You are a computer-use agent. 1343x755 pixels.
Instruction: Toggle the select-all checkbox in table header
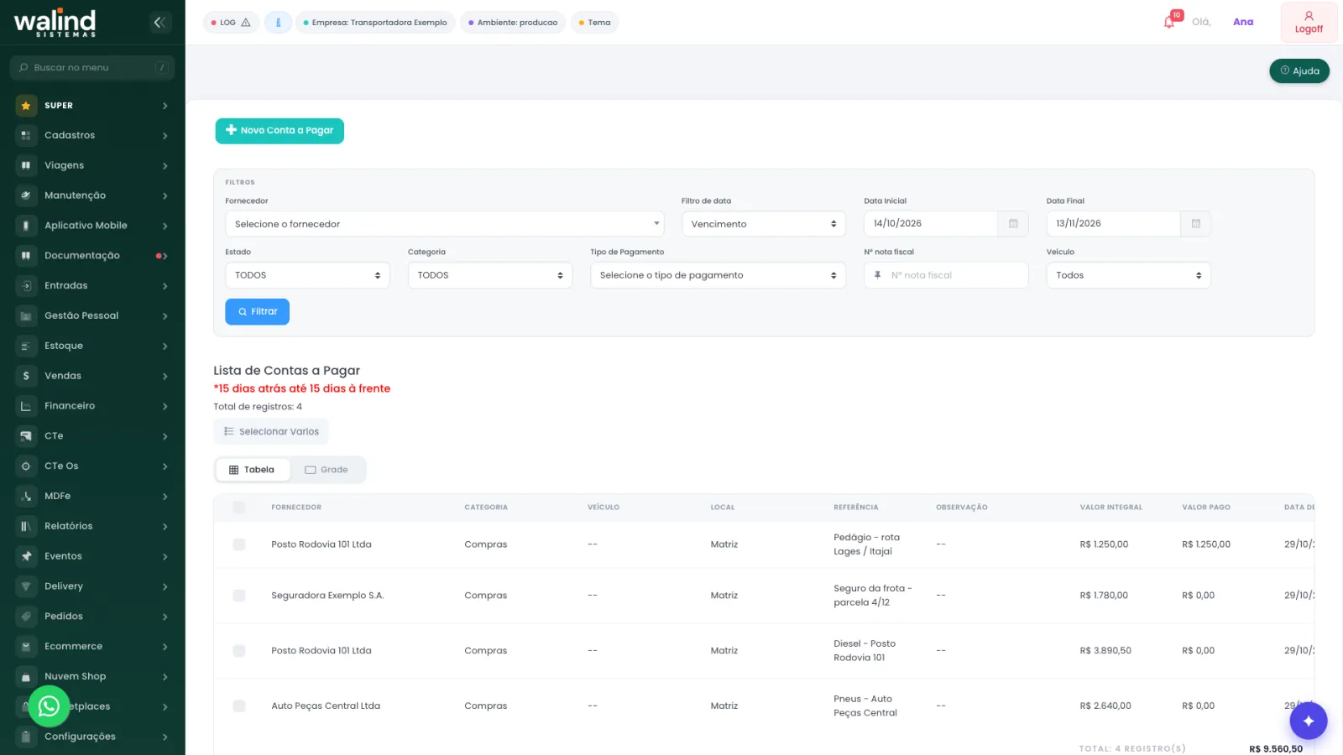(x=239, y=508)
